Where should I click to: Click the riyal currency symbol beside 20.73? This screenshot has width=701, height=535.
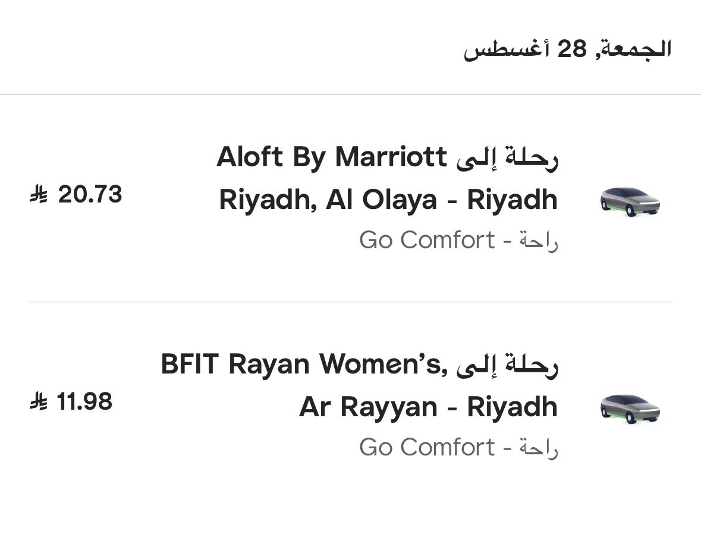[x=39, y=195]
